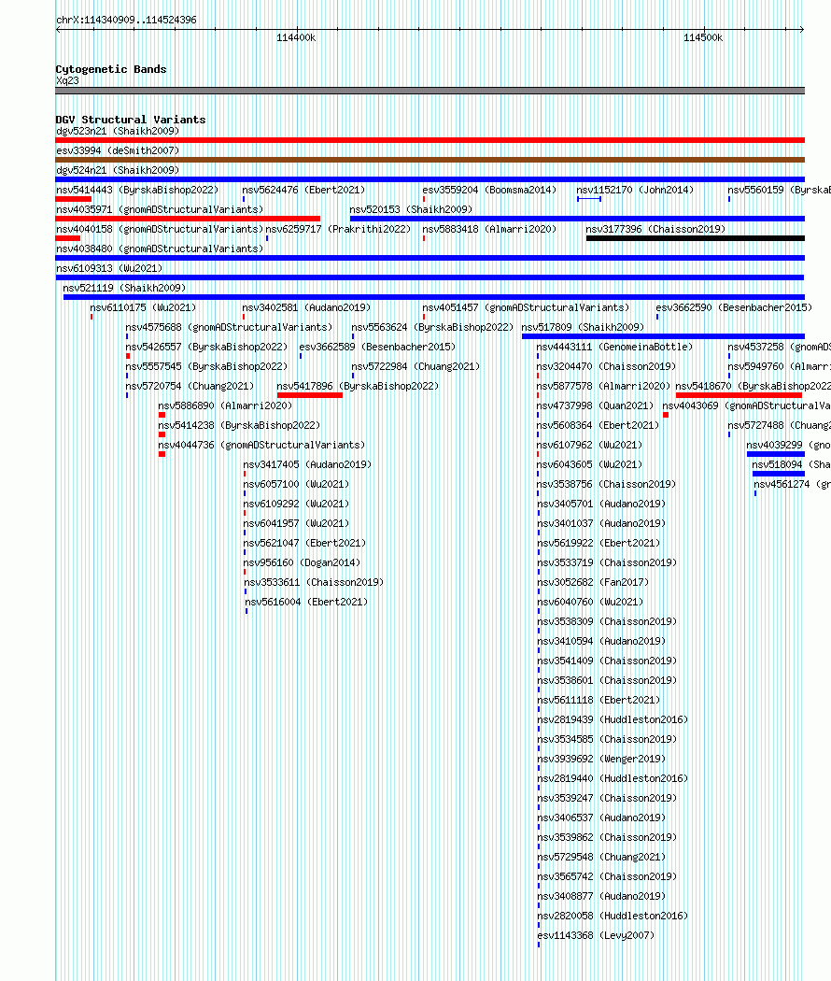Screen dimensions: 831x981
Task: Open nsv5414238 (ByrskaBishop2022) variant
Action: [x=239, y=425]
